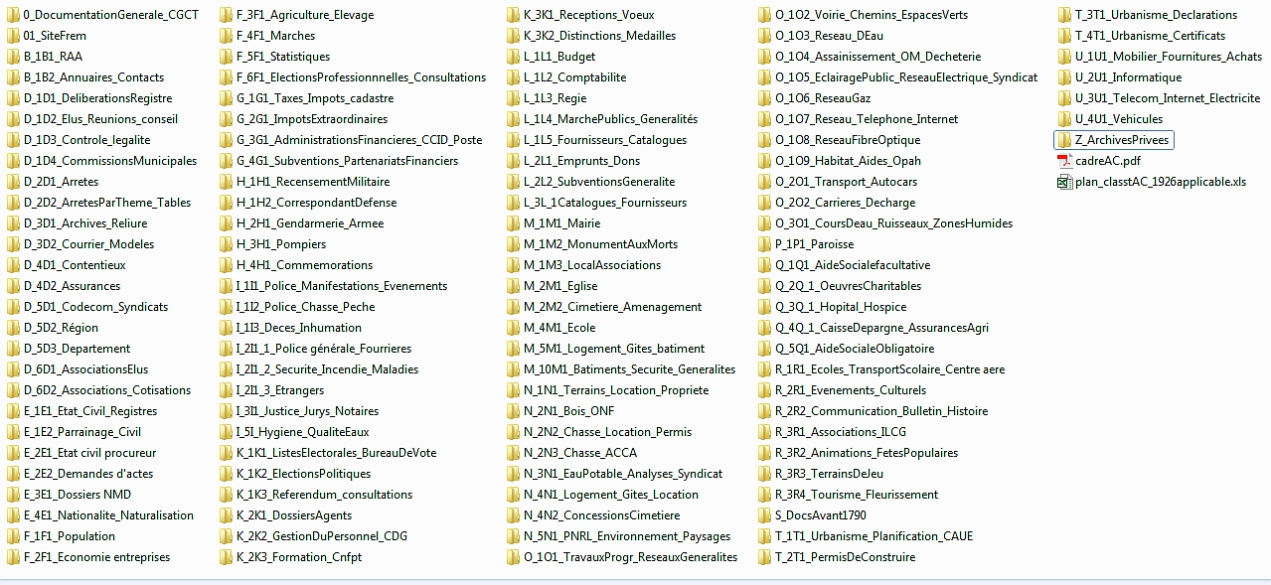The image size is (1271, 585).
Task: Select the L_1L1_Budget folder icon
Action: [514, 57]
